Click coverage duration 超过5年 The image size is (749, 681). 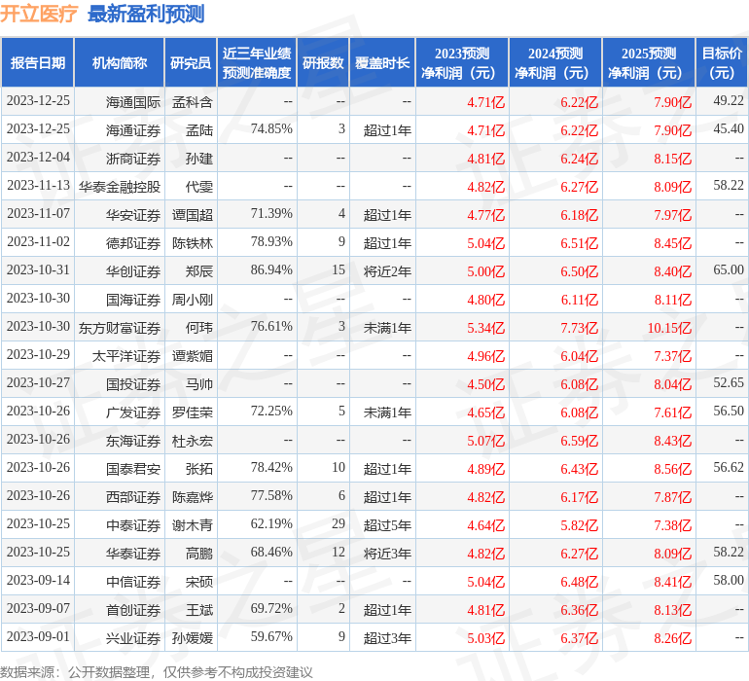[387, 524]
